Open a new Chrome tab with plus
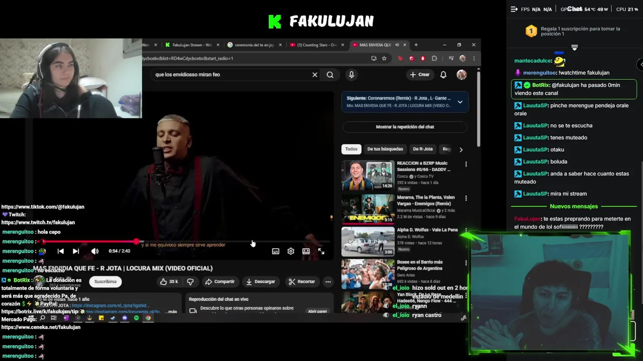The width and height of the screenshot is (643, 361). (415, 45)
